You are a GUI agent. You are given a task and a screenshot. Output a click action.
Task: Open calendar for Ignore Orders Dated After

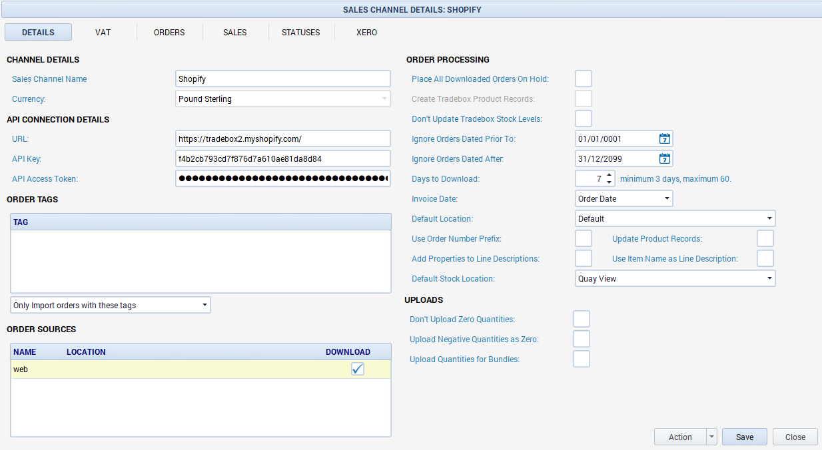coord(664,158)
